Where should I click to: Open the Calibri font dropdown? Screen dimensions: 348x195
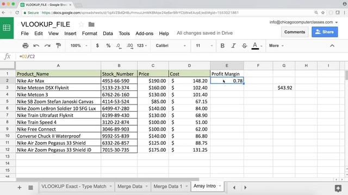point(170,45)
